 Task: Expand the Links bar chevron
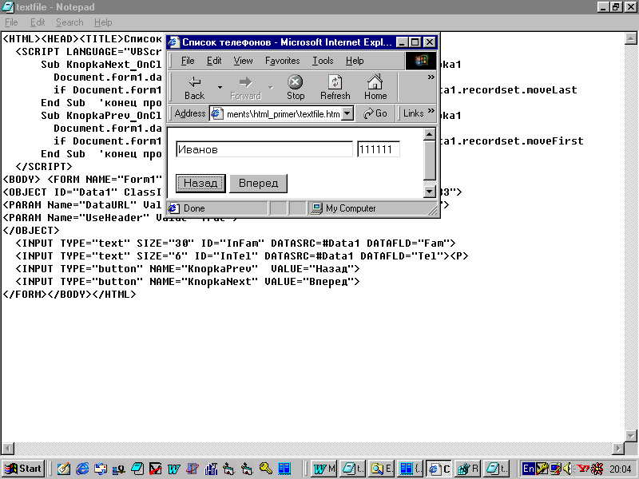coord(431,111)
